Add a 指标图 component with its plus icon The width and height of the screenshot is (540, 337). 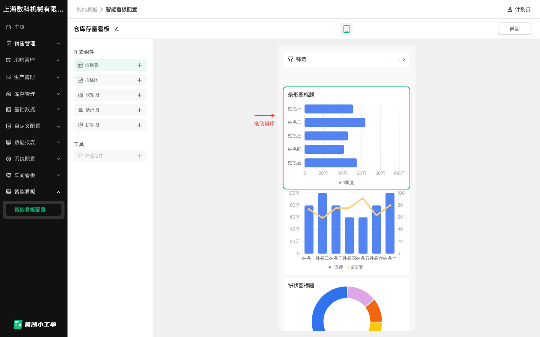click(x=139, y=80)
